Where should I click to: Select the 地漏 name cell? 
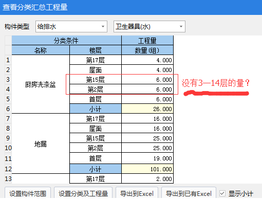click(x=41, y=143)
